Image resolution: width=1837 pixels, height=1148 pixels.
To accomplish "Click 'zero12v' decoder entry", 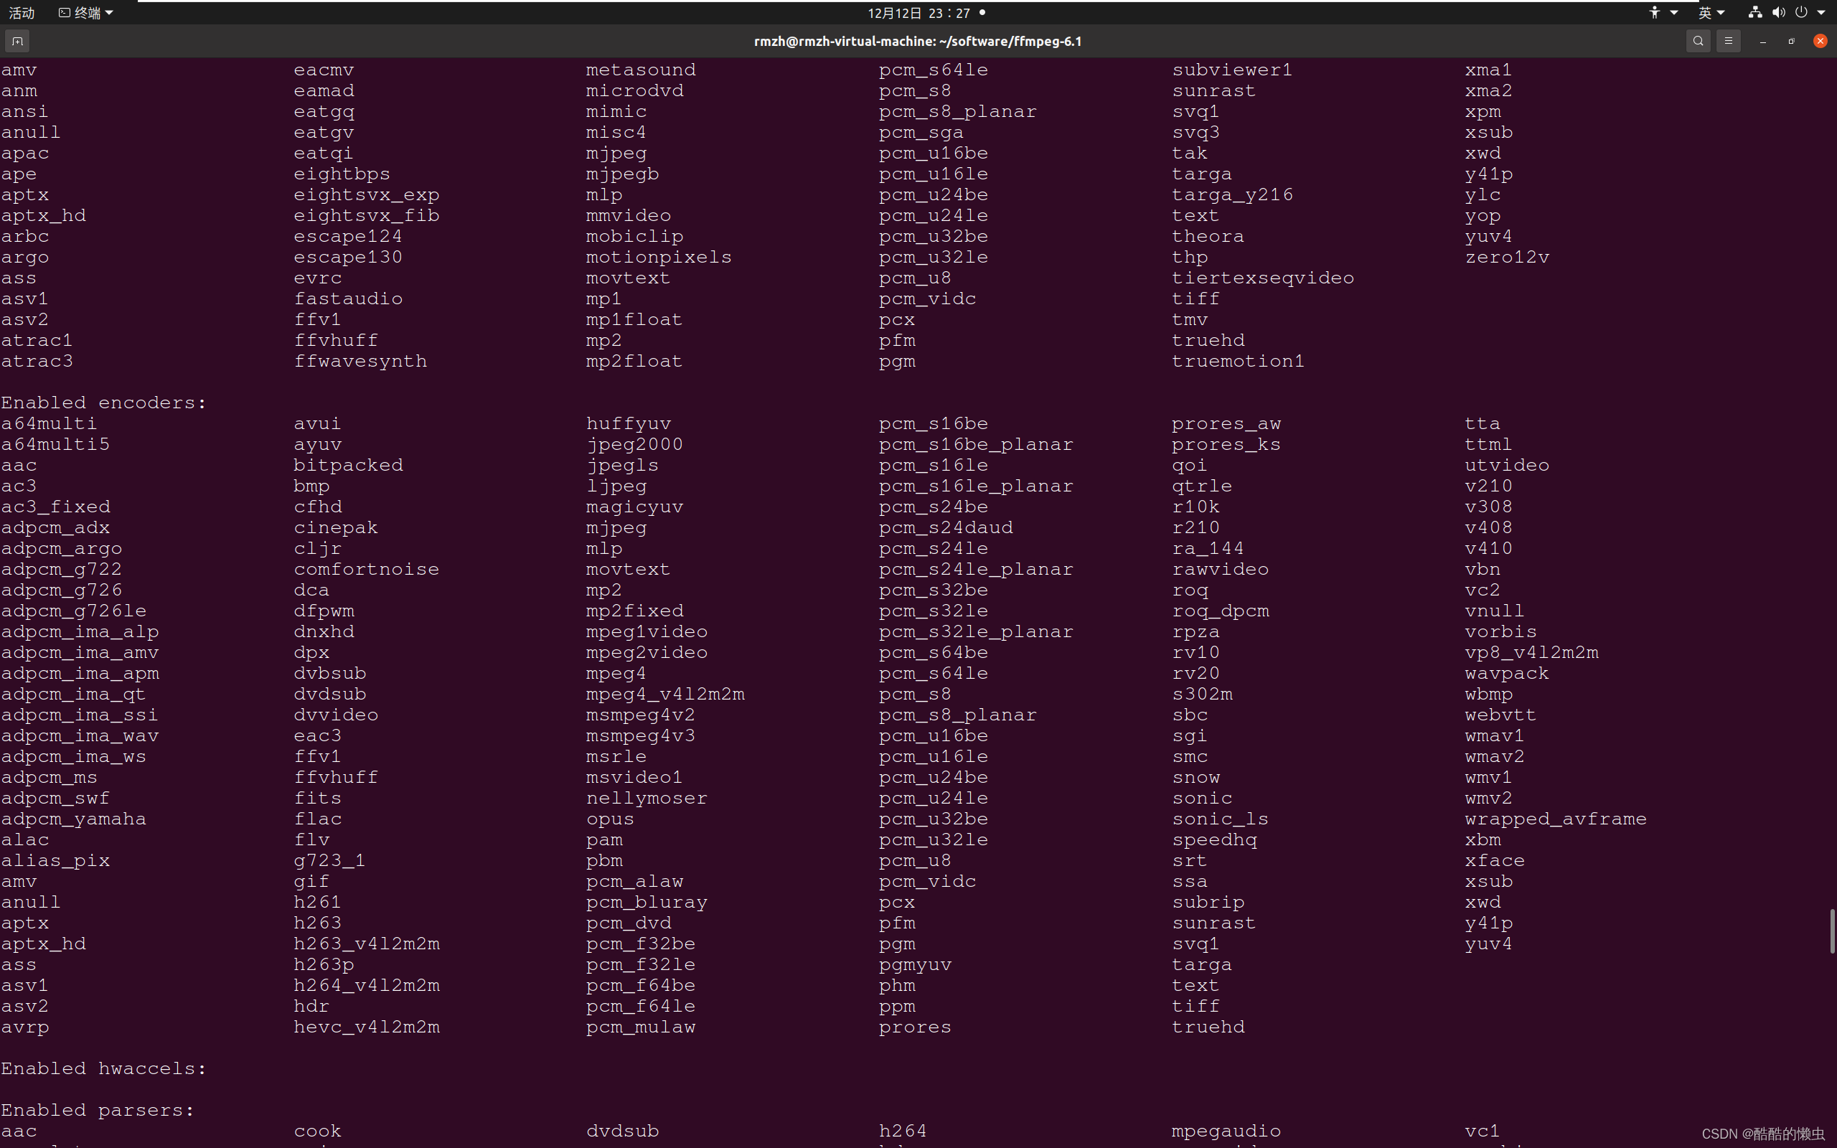I will pos(1508,258).
